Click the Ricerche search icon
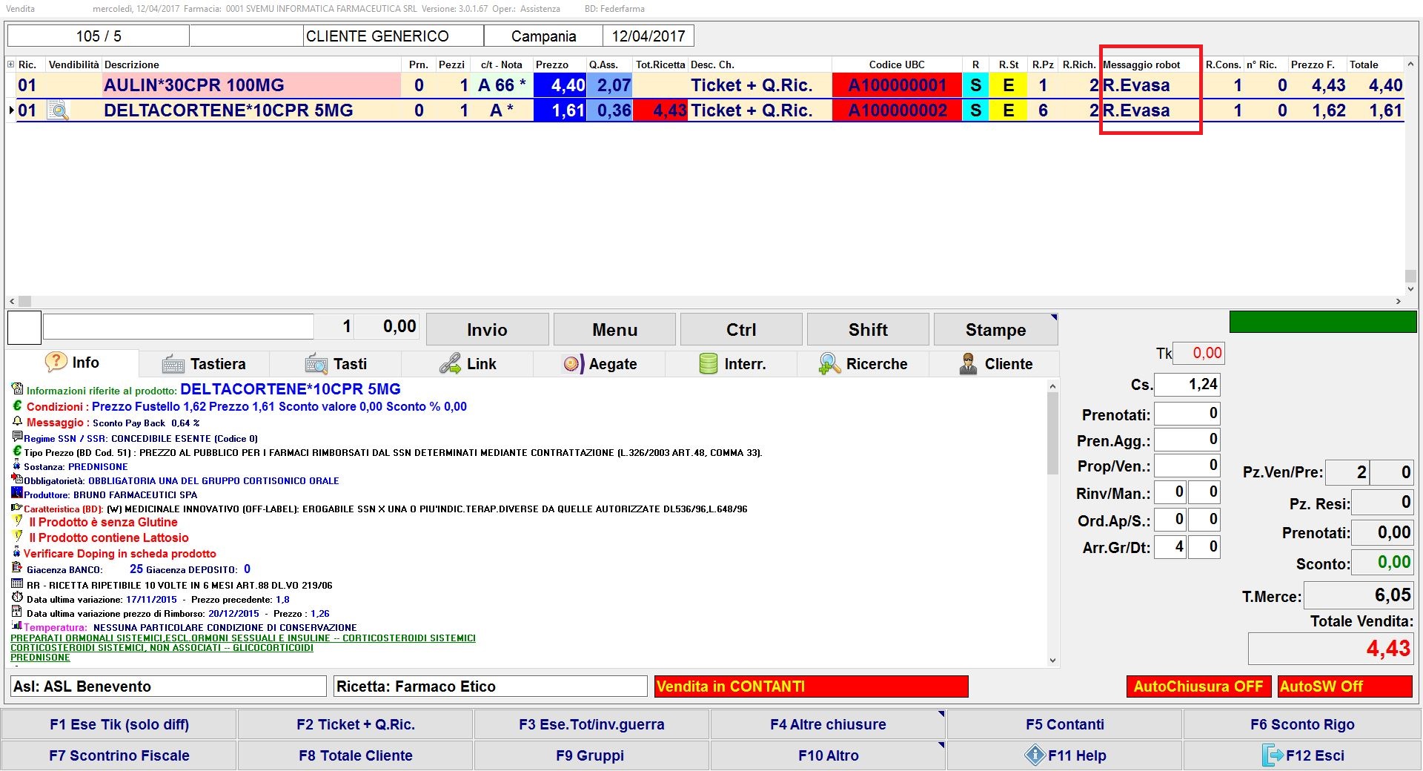 (829, 364)
